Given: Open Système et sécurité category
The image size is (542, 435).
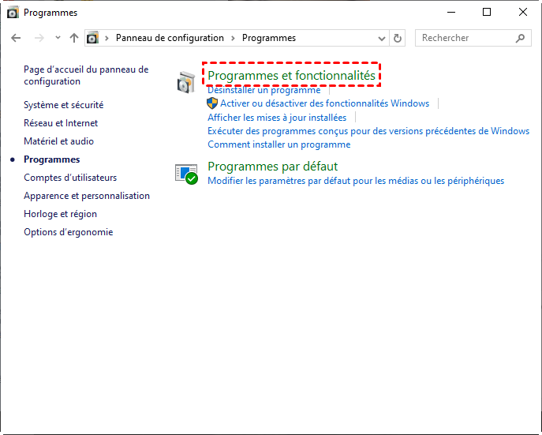Looking at the screenshot, I should coord(63,105).
